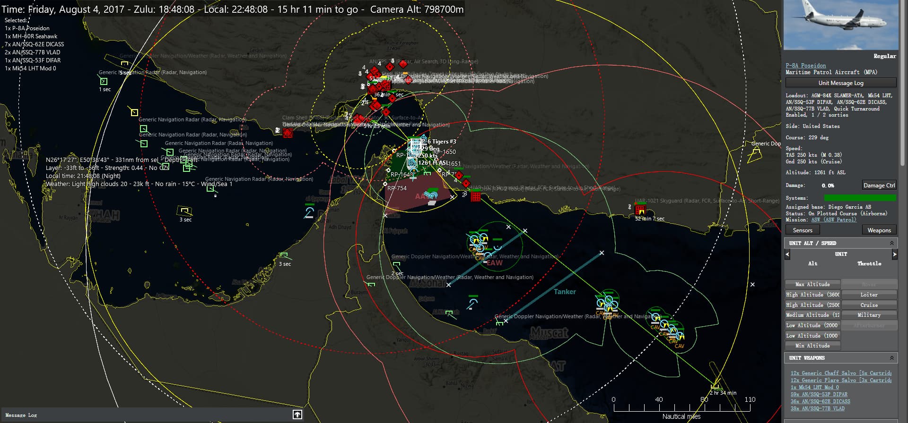Choose the Medium Altitude preset
This screenshot has height=423, width=908.
tap(812, 315)
